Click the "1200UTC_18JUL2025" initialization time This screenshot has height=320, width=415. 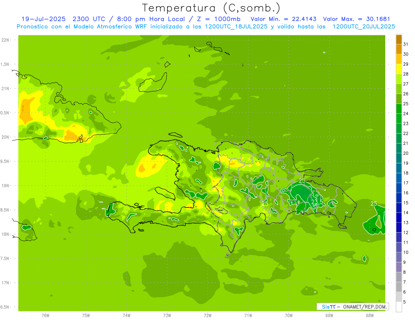[x=236, y=27]
